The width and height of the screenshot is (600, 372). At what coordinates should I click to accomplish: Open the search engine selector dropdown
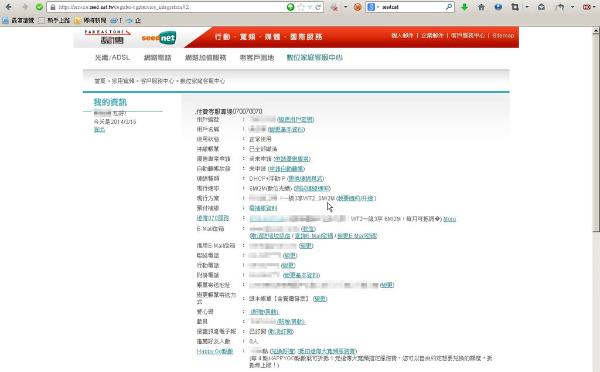click(x=378, y=7)
